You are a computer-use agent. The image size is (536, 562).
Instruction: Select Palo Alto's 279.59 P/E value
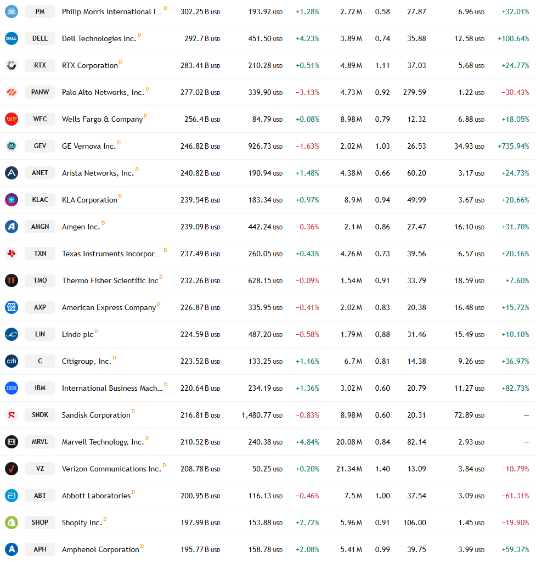tap(415, 92)
